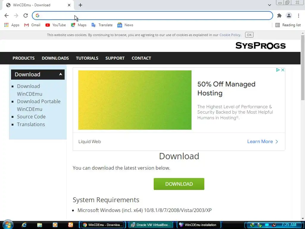Click the SysProgs logo
305x229 pixels.
tap(260, 46)
